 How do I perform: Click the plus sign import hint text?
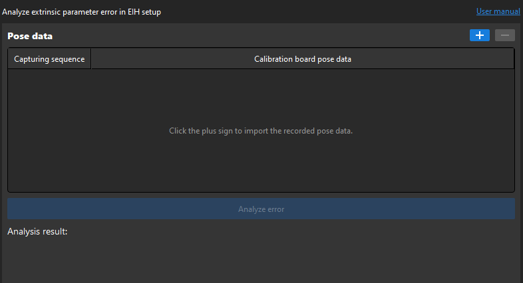[261, 131]
